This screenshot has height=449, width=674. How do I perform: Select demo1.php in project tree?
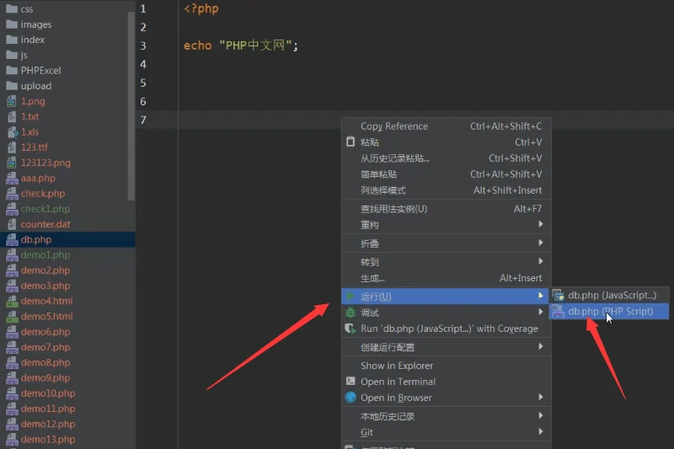(45, 254)
